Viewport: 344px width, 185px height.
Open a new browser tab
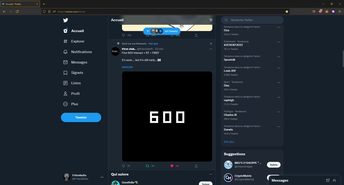pyautogui.click(x=44, y=4)
